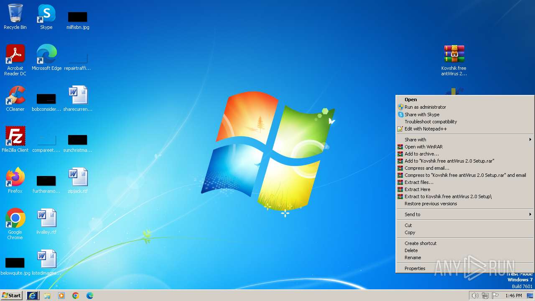Image resolution: width=535 pixels, height=301 pixels.
Task: Select the iivalley.rtf document icon
Action: (46, 221)
